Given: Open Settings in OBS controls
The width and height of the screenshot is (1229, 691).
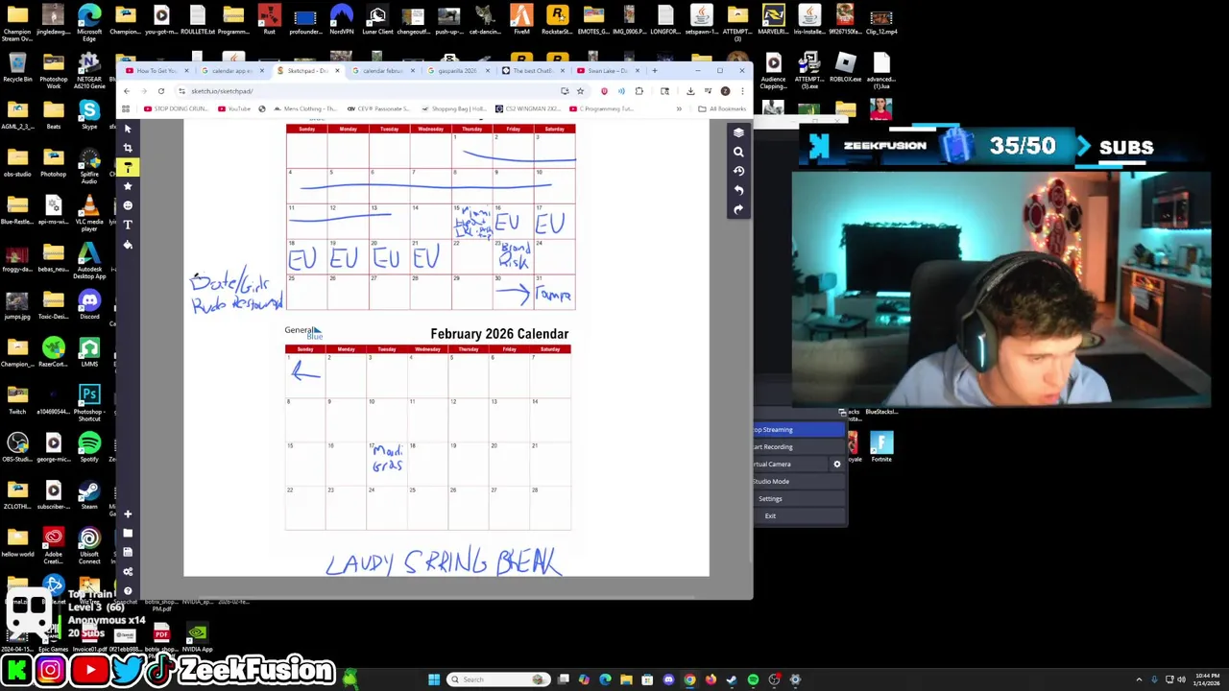Looking at the screenshot, I should click(798, 499).
